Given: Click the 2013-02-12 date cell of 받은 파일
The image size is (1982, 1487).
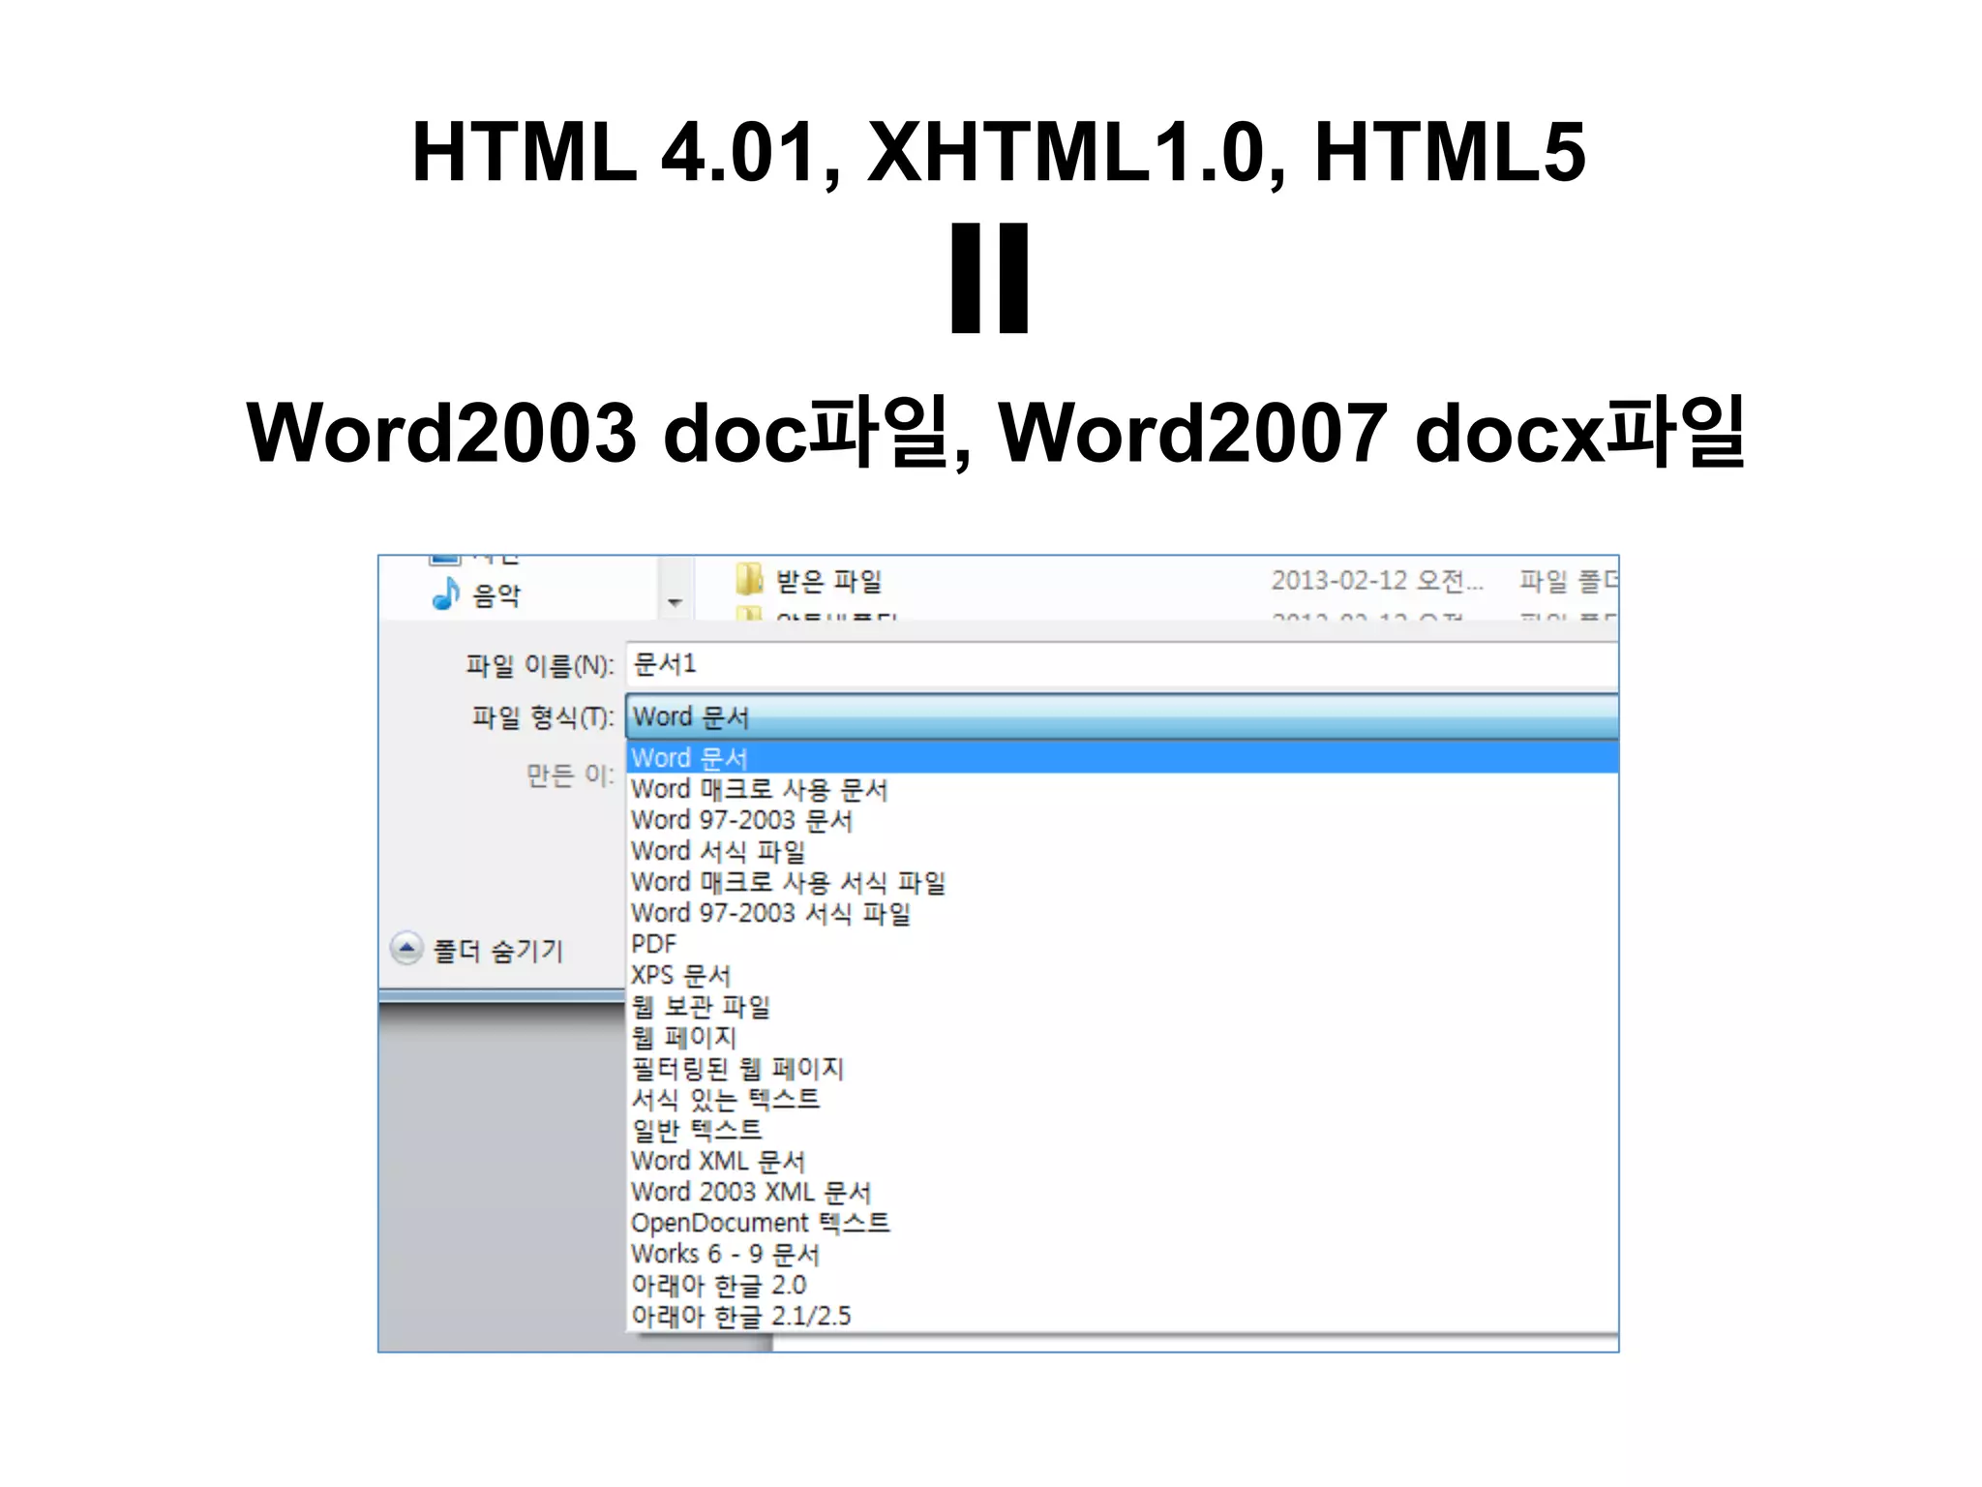Looking at the screenshot, I should click(x=1376, y=580).
